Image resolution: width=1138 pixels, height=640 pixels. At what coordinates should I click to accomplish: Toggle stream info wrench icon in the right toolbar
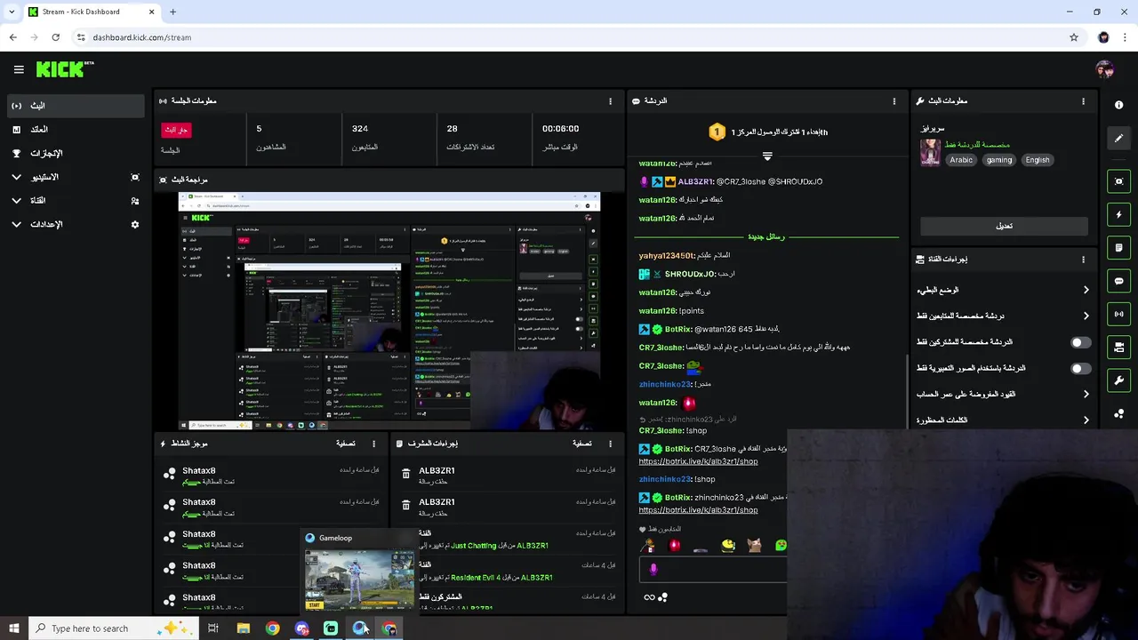click(x=1118, y=380)
